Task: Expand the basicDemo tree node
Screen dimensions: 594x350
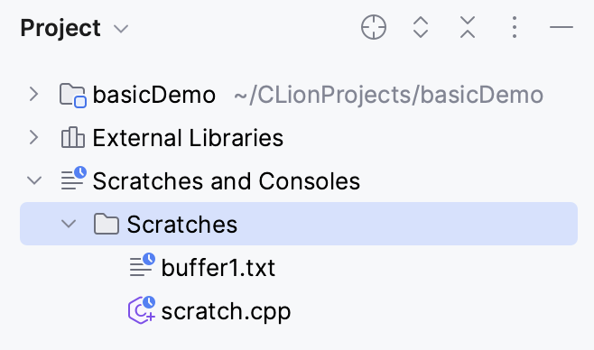Action: [x=34, y=94]
